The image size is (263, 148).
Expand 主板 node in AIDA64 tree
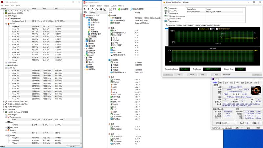point(84,39)
